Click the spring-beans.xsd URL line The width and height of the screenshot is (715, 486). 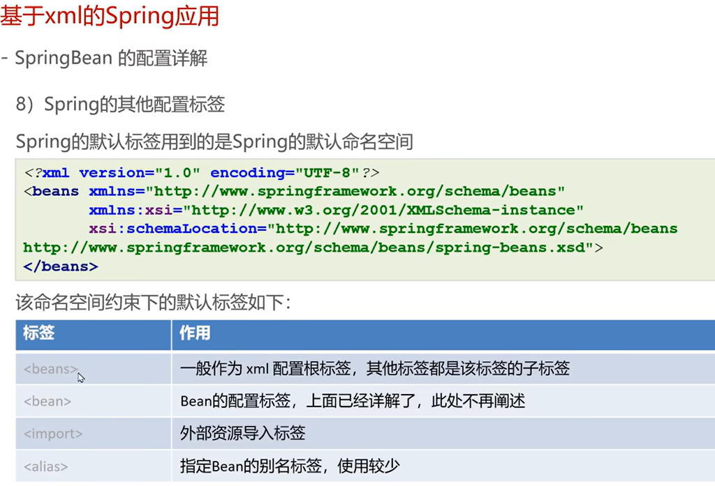[x=308, y=247]
